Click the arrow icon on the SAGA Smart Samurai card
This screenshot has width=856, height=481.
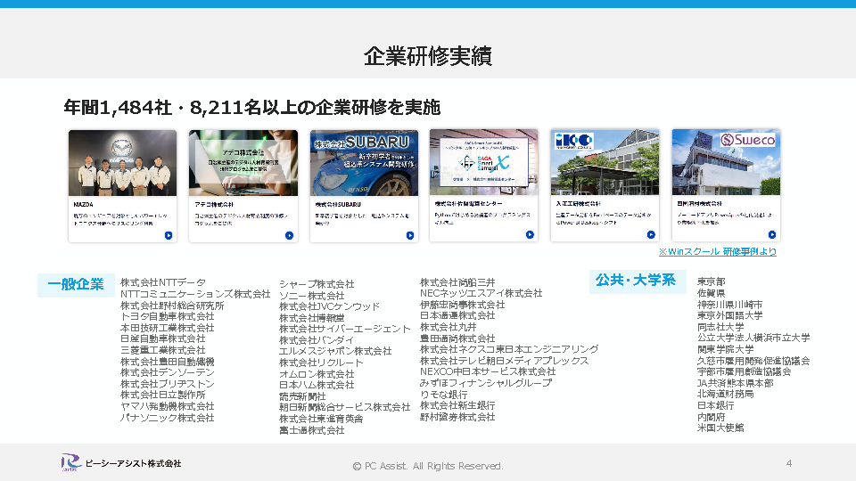(x=530, y=235)
